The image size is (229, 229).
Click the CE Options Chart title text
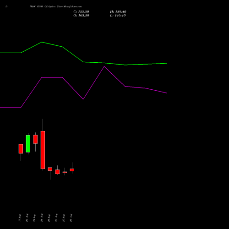pos(55,7)
